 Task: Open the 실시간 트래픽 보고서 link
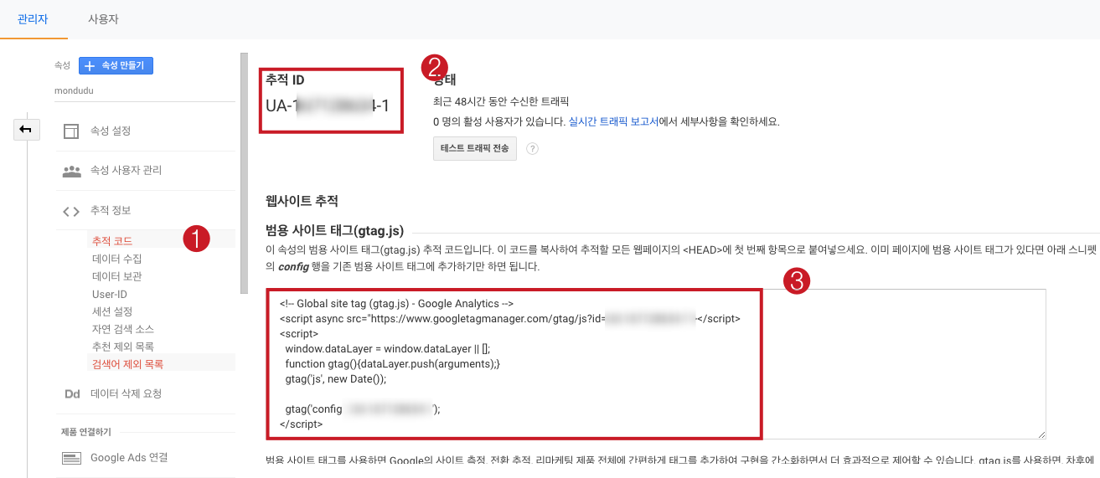point(613,121)
